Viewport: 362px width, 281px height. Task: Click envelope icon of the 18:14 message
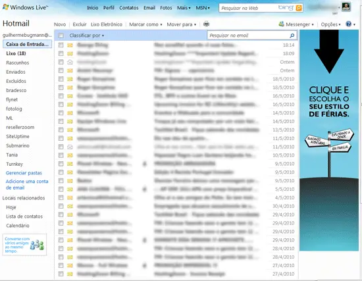70,45
